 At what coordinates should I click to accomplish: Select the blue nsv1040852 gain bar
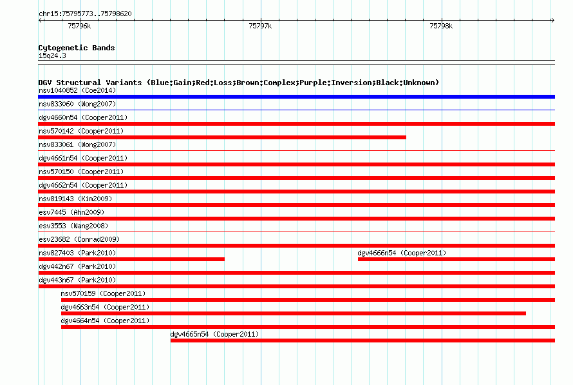coord(296,97)
